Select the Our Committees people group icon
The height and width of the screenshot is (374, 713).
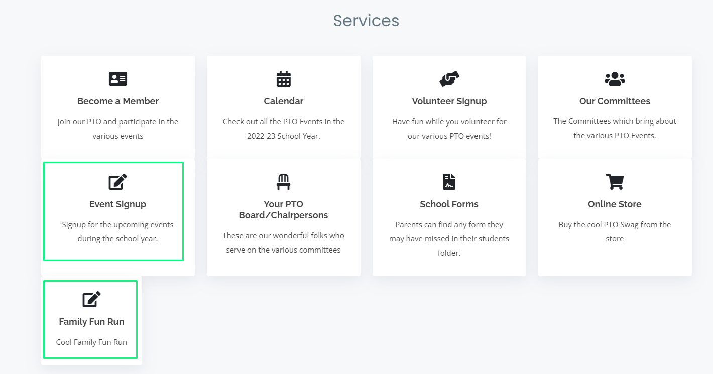coord(615,78)
